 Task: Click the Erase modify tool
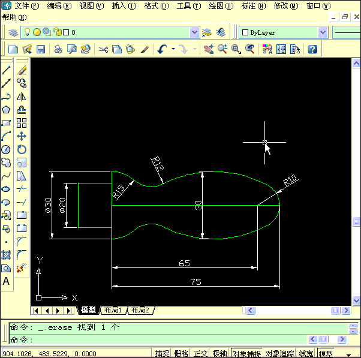click(22, 70)
